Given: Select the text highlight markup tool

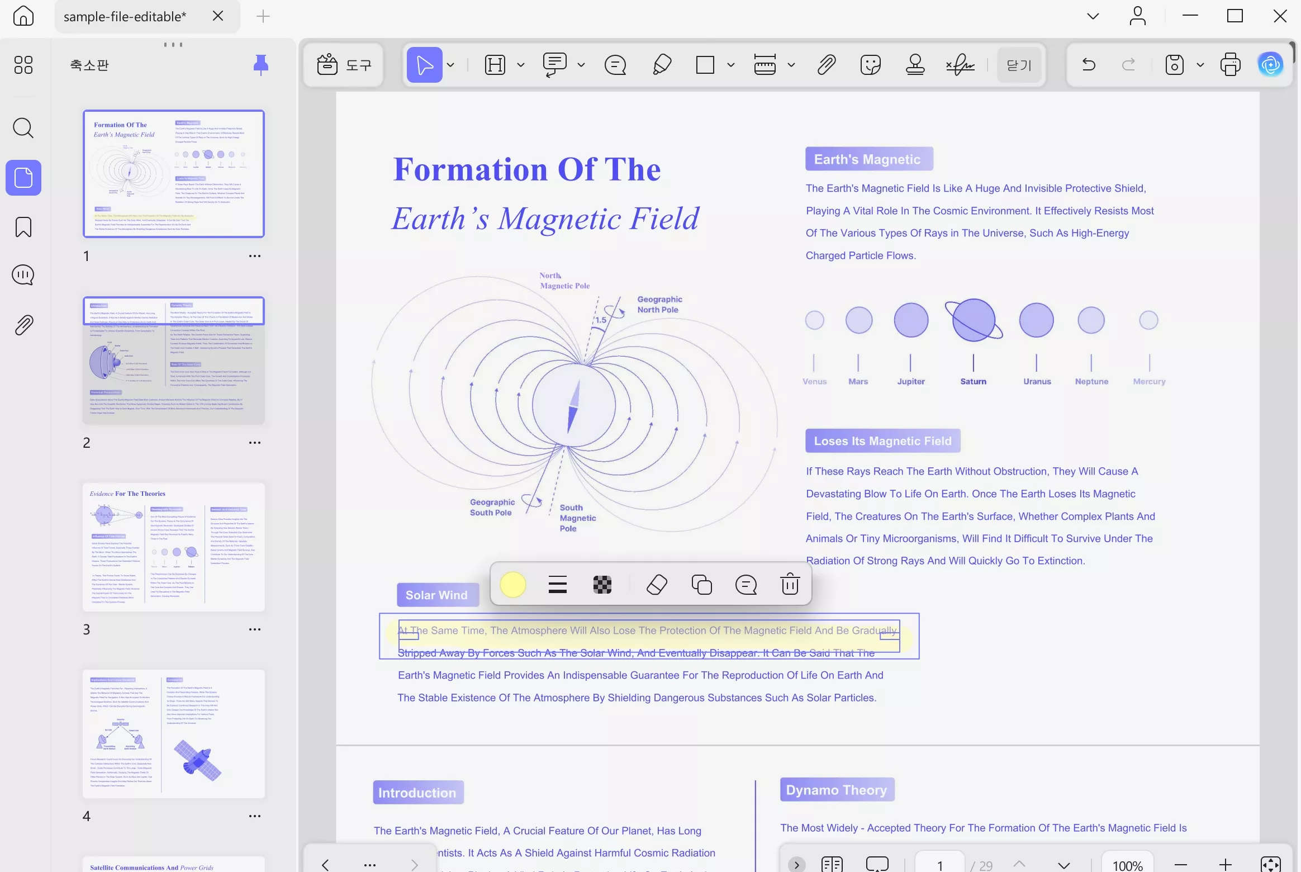Looking at the screenshot, I should (x=495, y=65).
